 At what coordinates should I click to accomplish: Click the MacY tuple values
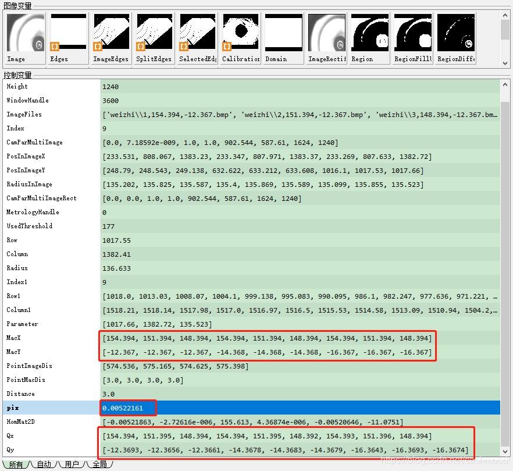[267, 352]
